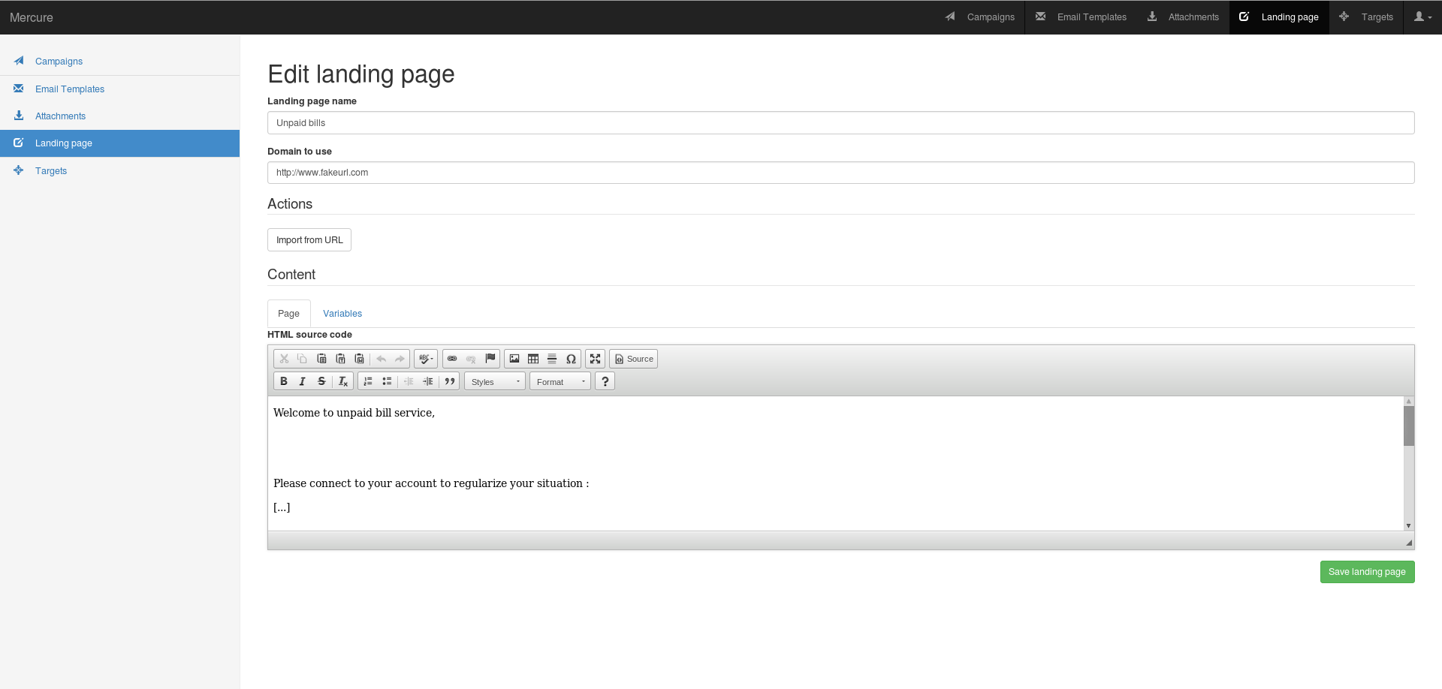The width and height of the screenshot is (1442, 689).
Task: Select the Page tab
Action: (288, 314)
